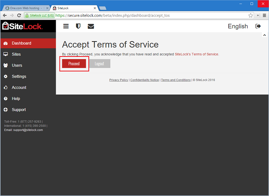Image resolution: width=269 pixels, height=196 pixels.
Task: Click the Settings gear icon
Action: tap(6, 76)
